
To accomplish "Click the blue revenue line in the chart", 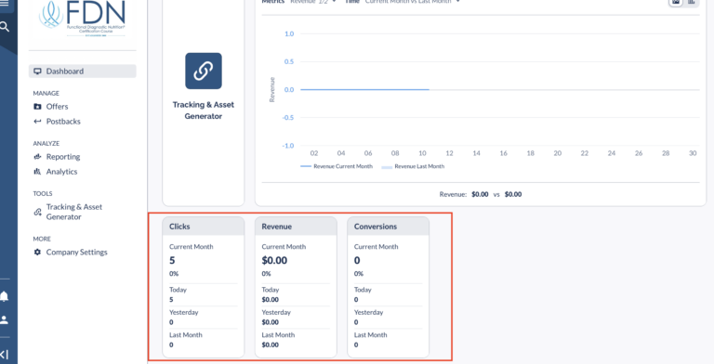I will [364, 90].
